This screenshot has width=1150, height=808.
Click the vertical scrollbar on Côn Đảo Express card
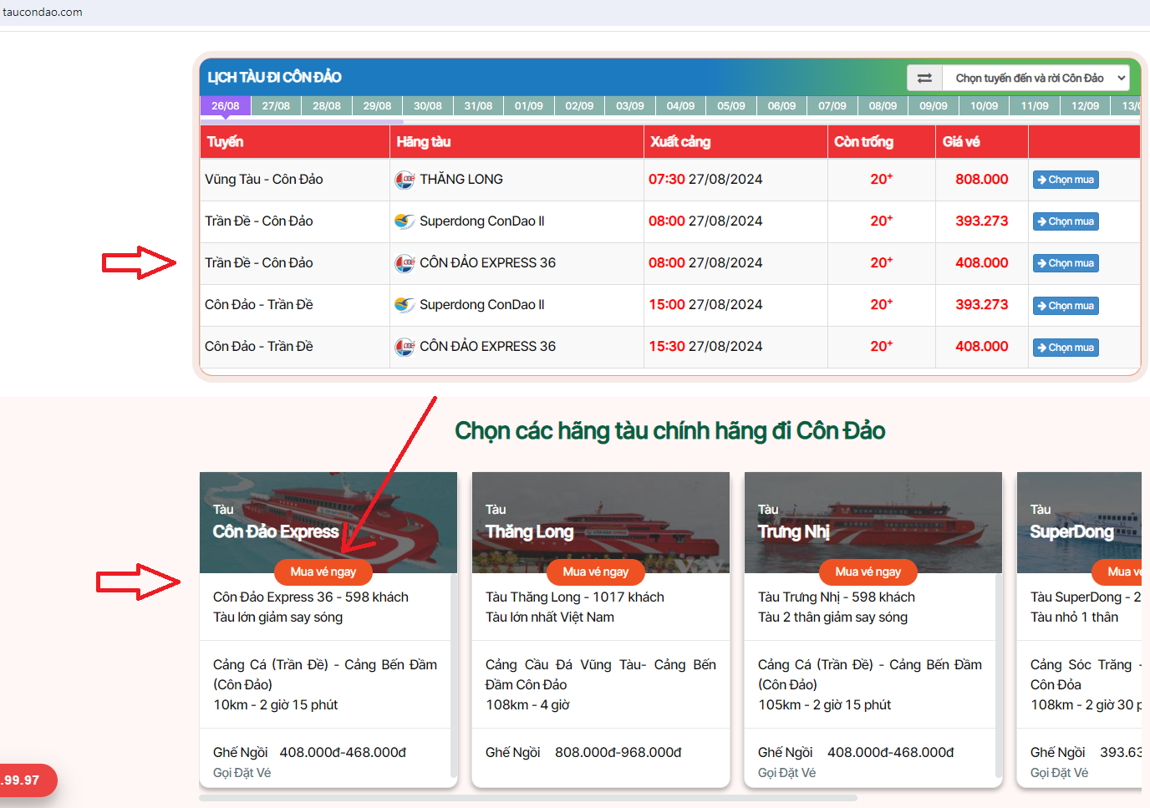click(453, 675)
